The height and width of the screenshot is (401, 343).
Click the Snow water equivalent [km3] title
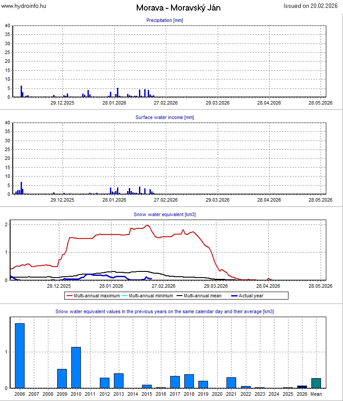click(164, 214)
